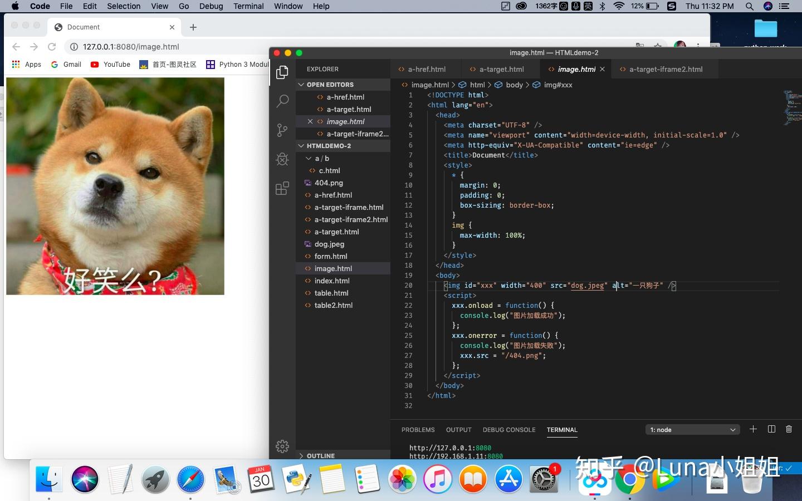The image size is (802, 501).
Task: Open the Gmail bookmark
Action: [66, 65]
